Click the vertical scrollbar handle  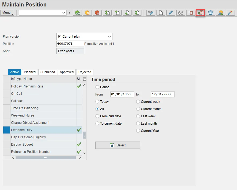coord(84,135)
